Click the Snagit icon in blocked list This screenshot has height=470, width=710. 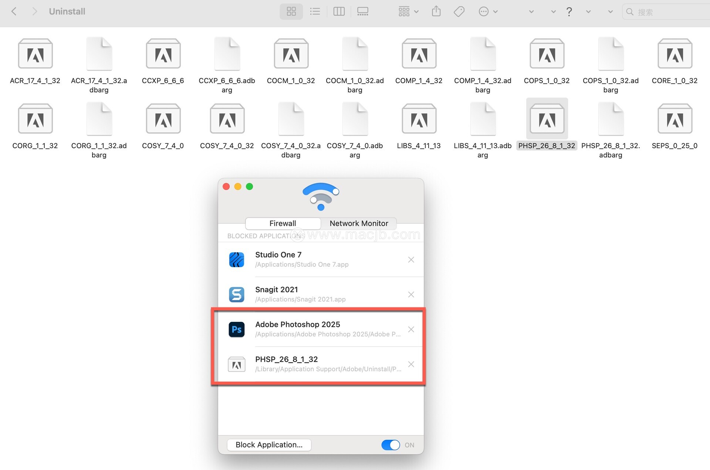(237, 294)
